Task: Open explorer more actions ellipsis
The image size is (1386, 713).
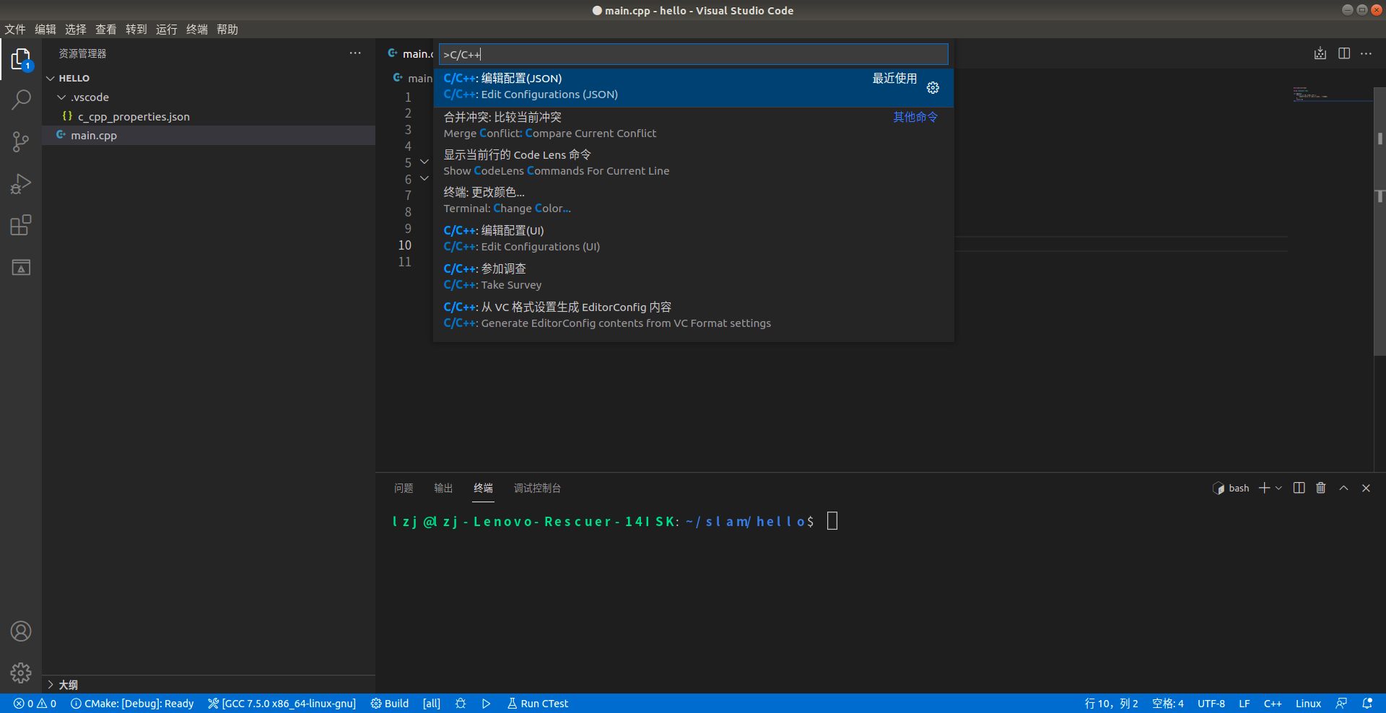Action: coord(355,53)
